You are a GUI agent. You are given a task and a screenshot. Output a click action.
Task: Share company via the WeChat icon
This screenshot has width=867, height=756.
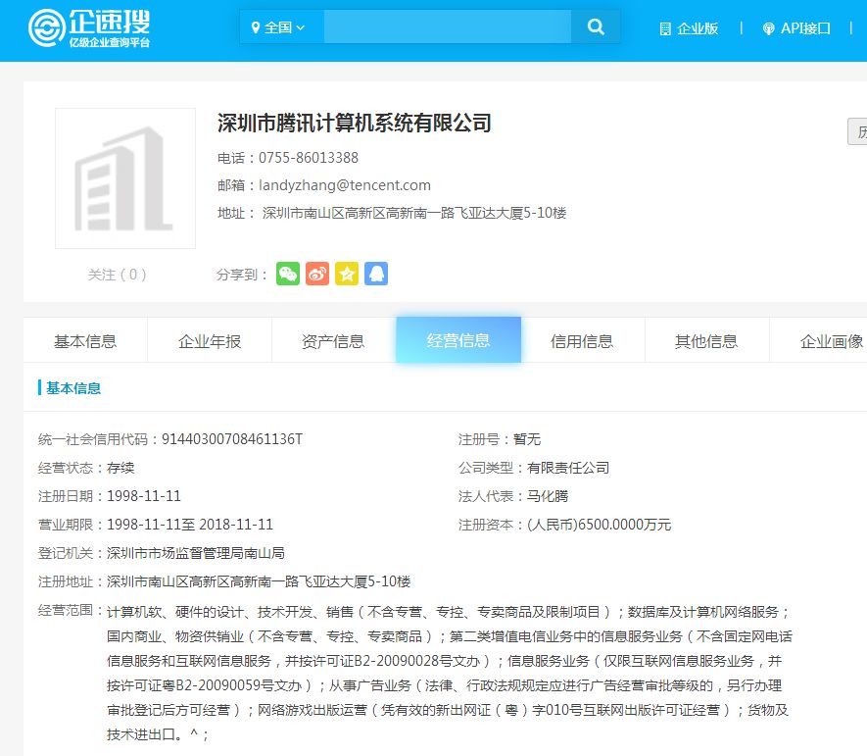pos(288,274)
